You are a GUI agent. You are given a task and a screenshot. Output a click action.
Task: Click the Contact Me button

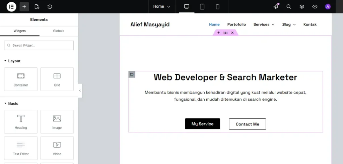tap(248, 124)
